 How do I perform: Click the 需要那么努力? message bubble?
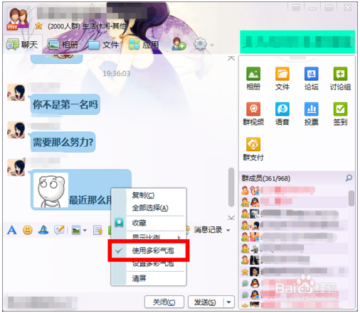pyautogui.click(x=63, y=142)
